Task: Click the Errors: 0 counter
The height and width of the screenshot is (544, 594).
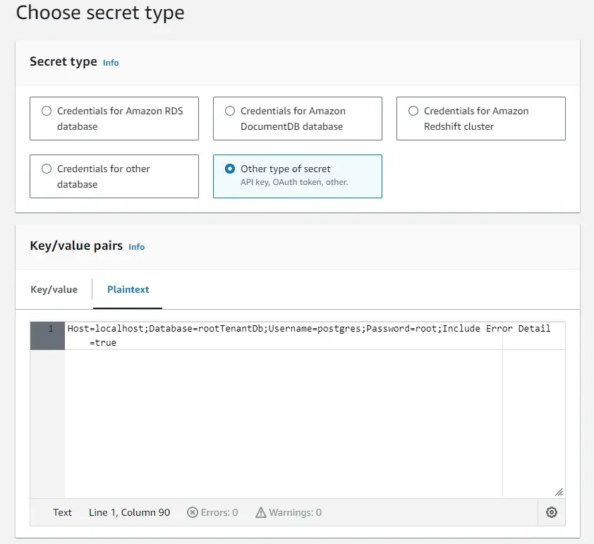Action: tap(213, 512)
